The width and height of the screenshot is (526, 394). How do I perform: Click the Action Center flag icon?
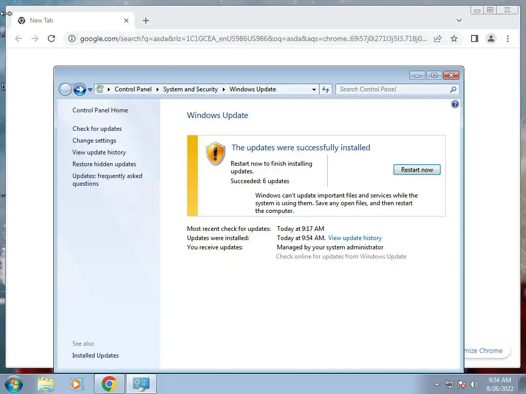[462, 384]
